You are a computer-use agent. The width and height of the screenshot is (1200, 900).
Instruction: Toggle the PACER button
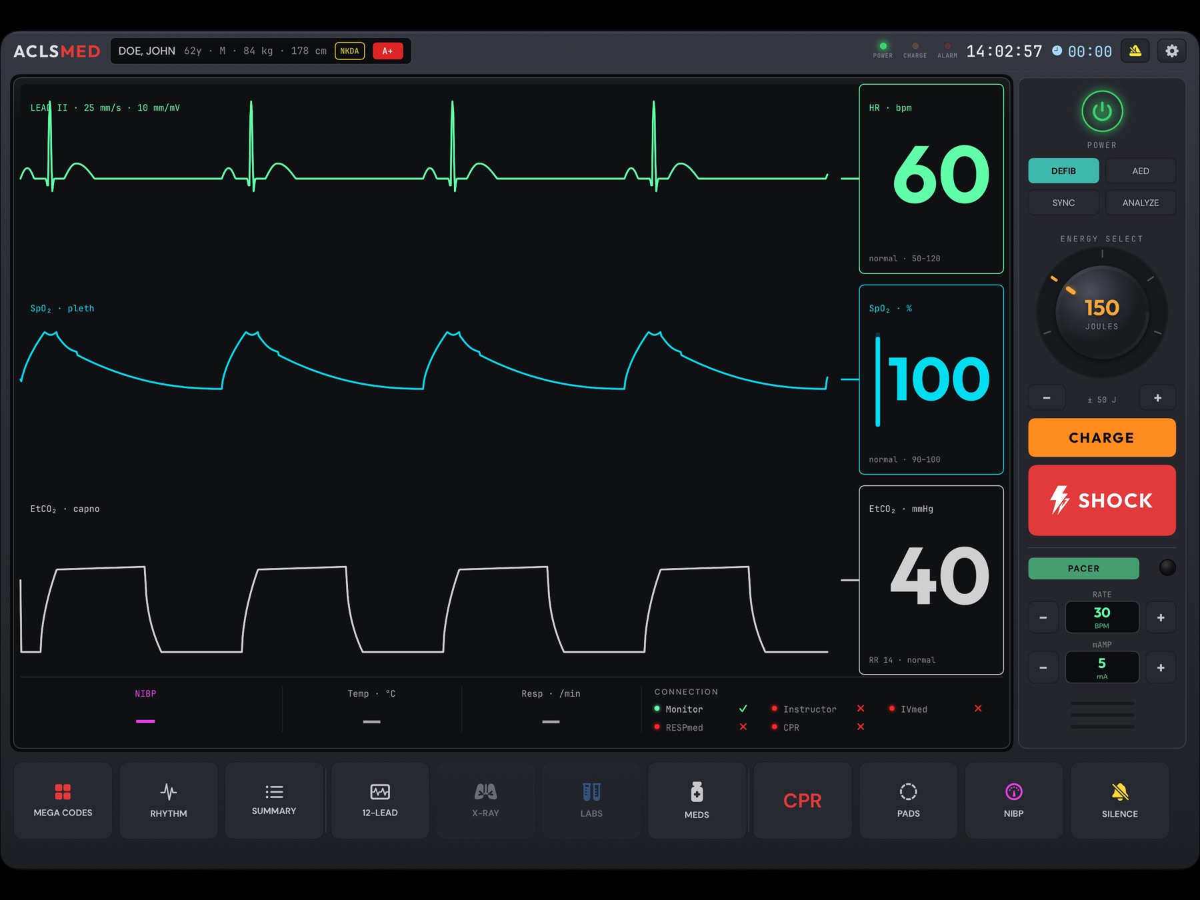(x=1084, y=569)
